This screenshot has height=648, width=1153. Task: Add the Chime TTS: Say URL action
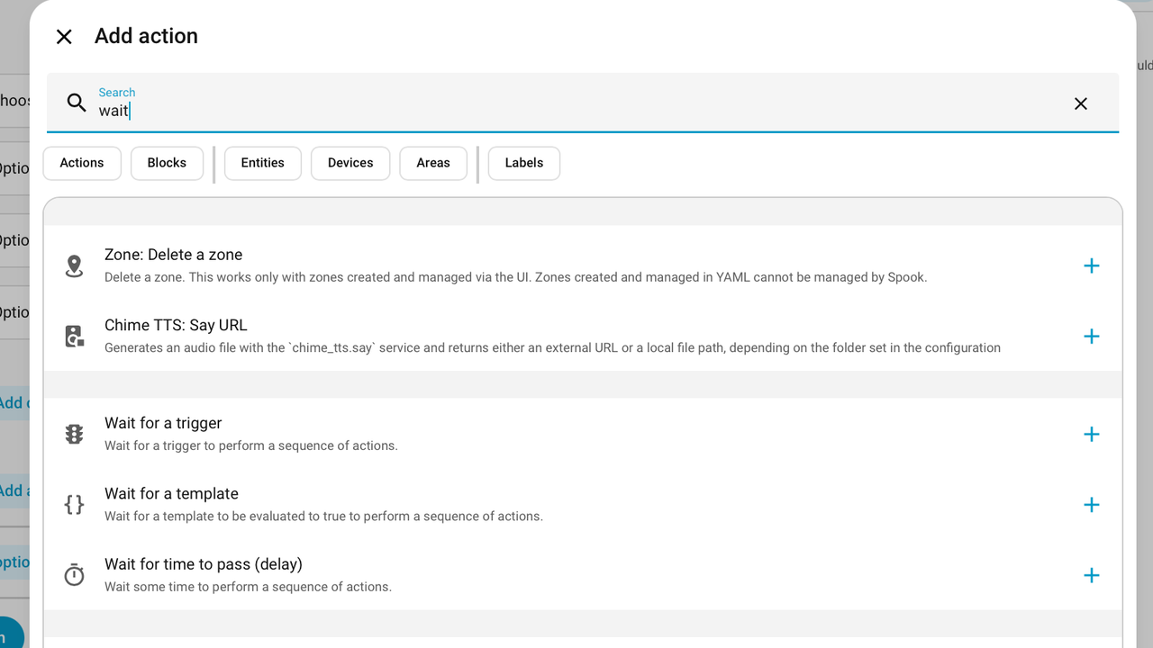(1091, 336)
